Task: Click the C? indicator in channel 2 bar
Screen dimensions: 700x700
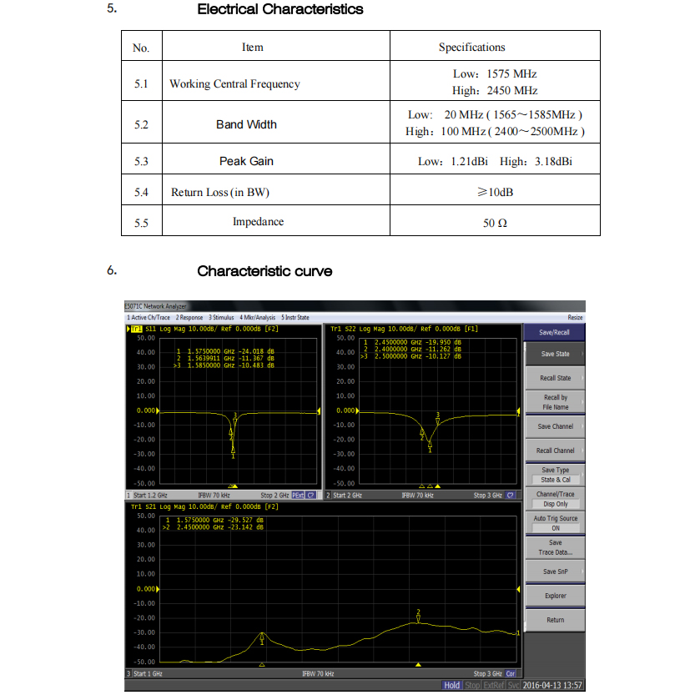Action: (x=511, y=495)
